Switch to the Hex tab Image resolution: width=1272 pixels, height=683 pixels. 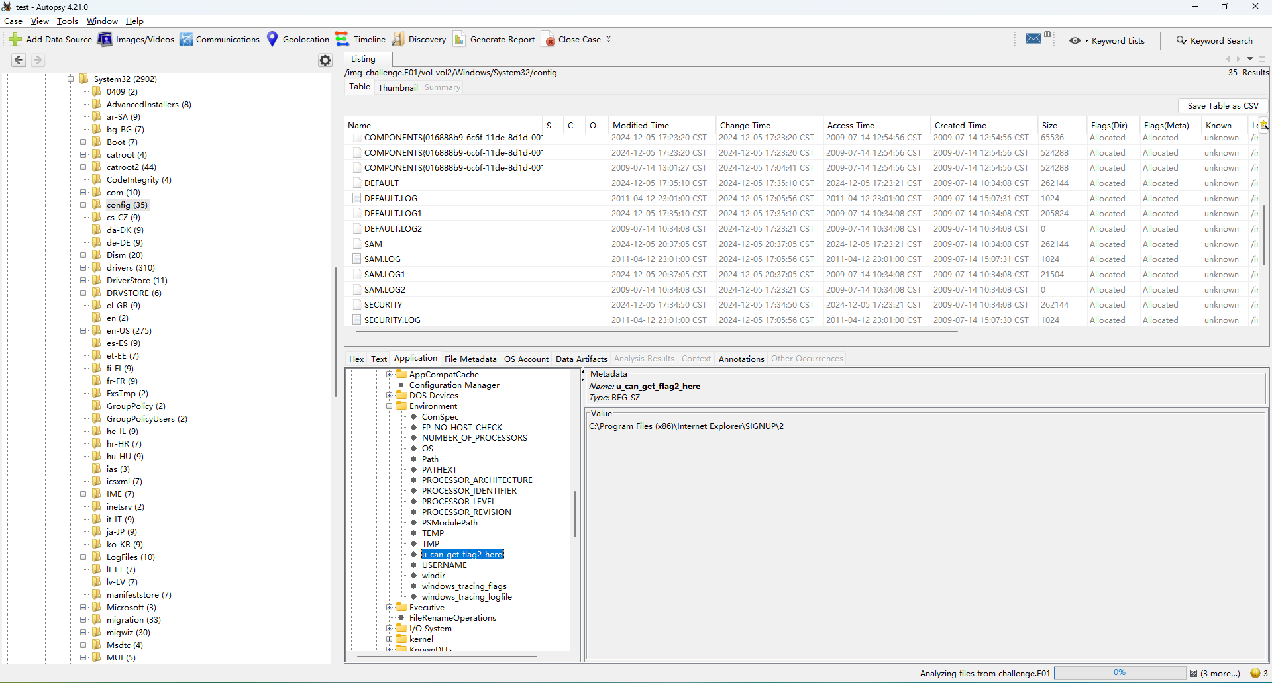[356, 359]
